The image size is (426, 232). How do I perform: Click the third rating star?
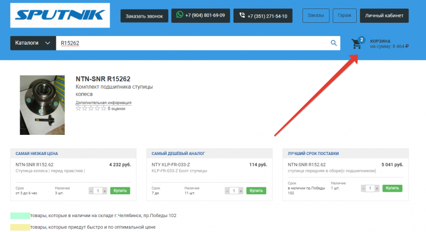point(91,108)
